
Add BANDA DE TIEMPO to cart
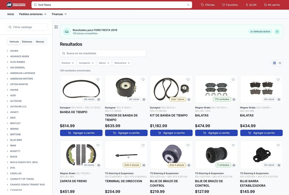point(81,133)
